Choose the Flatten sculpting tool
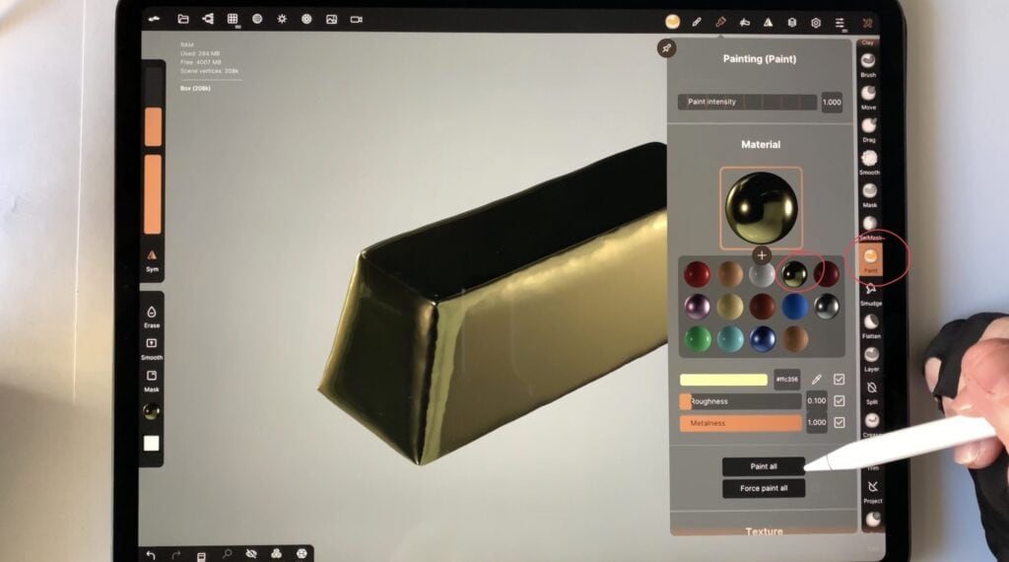The width and height of the screenshot is (1009, 562). (870, 322)
